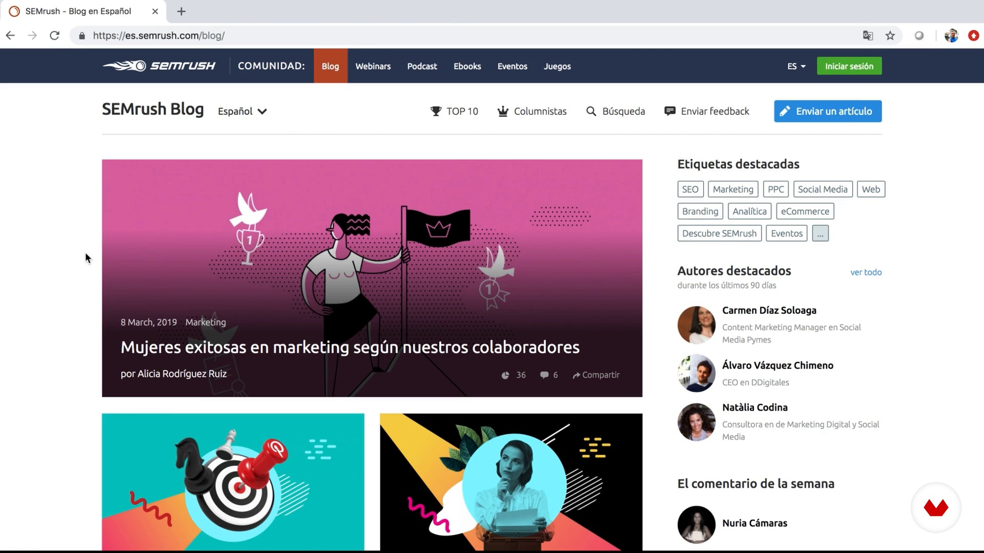Select the Blog tab in navigation
This screenshot has width=984, height=553.
(x=331, y=66)
